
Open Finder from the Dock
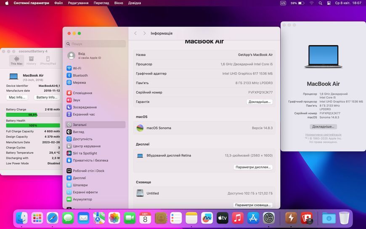22,218
